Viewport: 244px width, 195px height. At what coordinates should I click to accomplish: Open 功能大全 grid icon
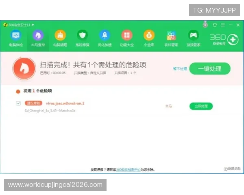(127, 35)
